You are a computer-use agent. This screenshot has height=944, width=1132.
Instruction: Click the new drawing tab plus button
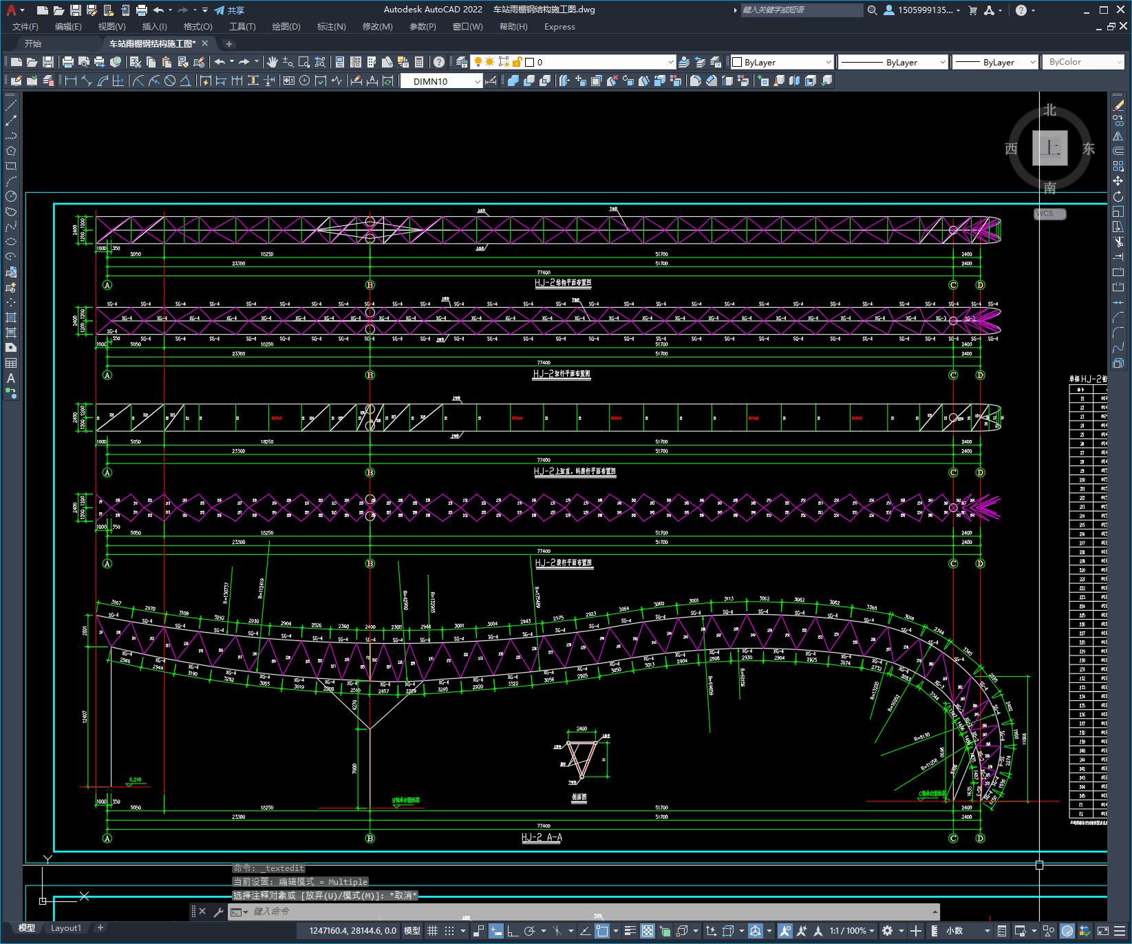[x=229, y=44]
